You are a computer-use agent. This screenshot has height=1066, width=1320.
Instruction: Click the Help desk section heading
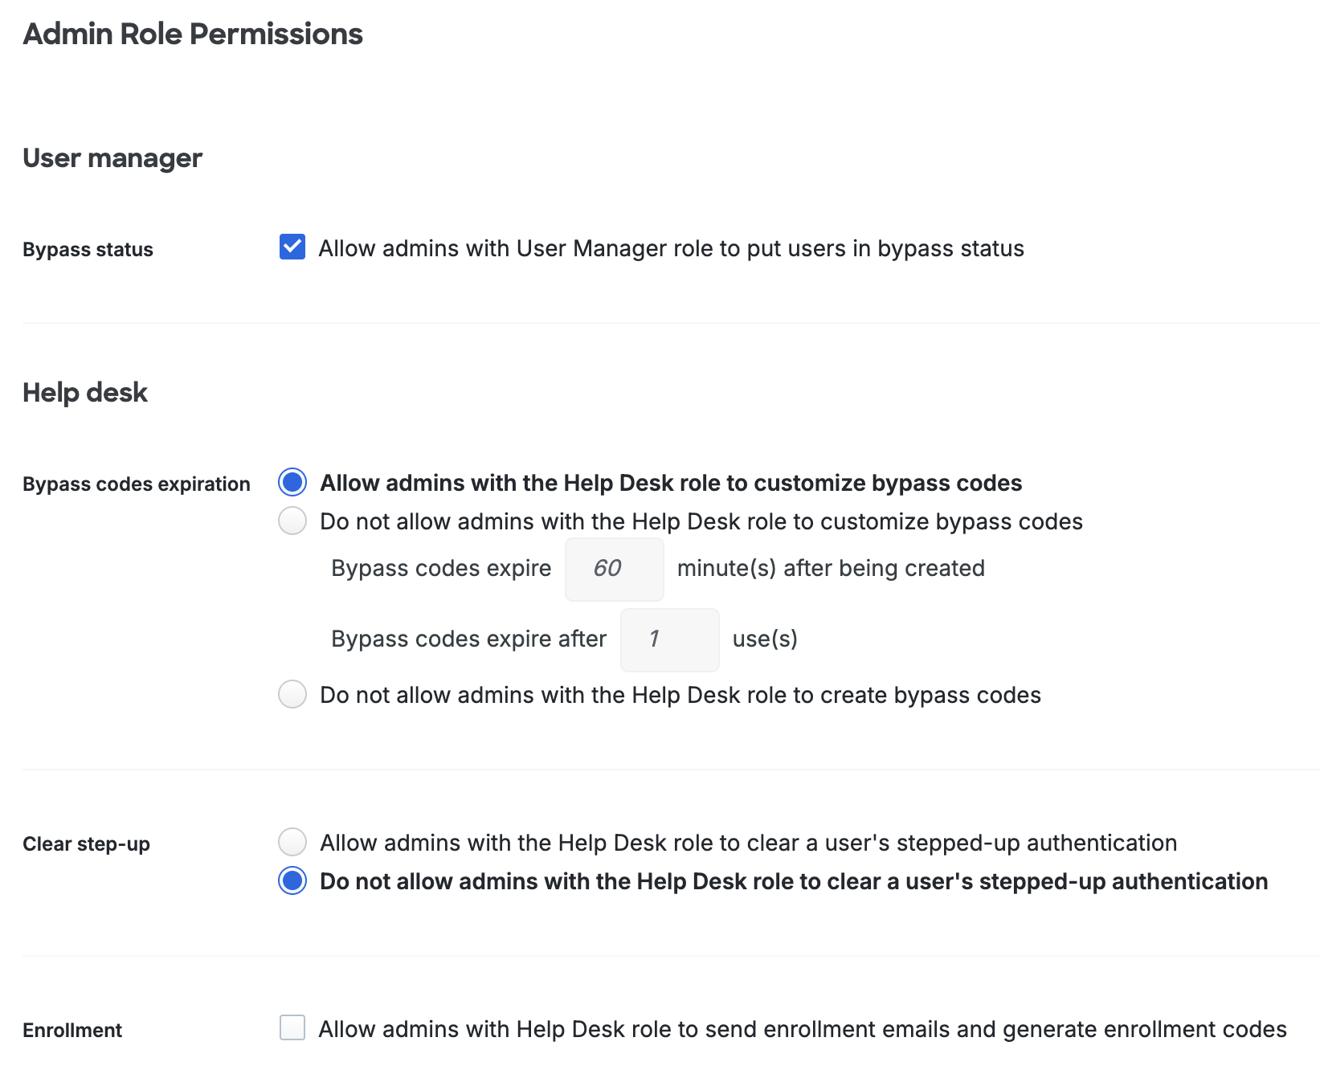point(84,392)
